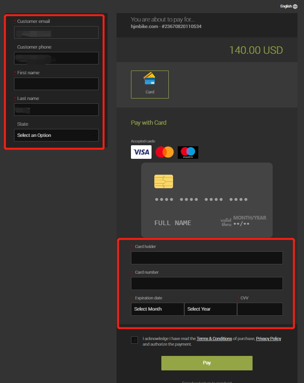
Task: Click the 140.00 USD amount
Action: (x=256, y=50)
